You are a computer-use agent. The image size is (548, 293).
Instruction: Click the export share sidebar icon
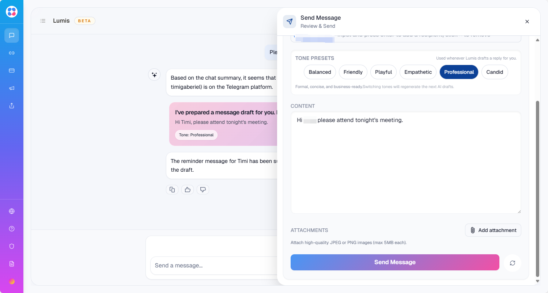click(x=12, y=106)
